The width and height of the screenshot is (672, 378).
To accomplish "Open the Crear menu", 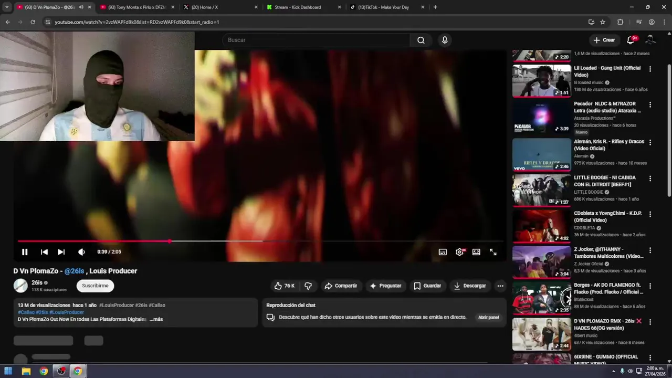I will 604,40.
